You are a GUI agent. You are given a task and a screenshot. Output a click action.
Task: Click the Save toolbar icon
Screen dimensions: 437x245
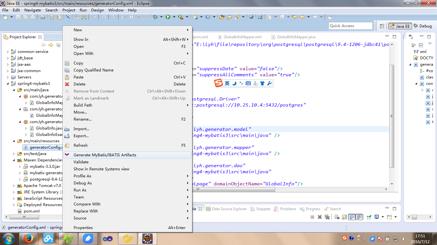click(18, 17)
